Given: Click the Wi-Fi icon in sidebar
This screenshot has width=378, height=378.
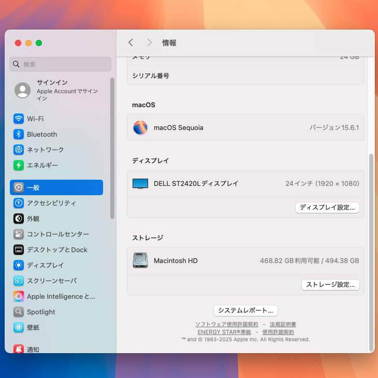Looking at the screenshot, I should [19, 119].
